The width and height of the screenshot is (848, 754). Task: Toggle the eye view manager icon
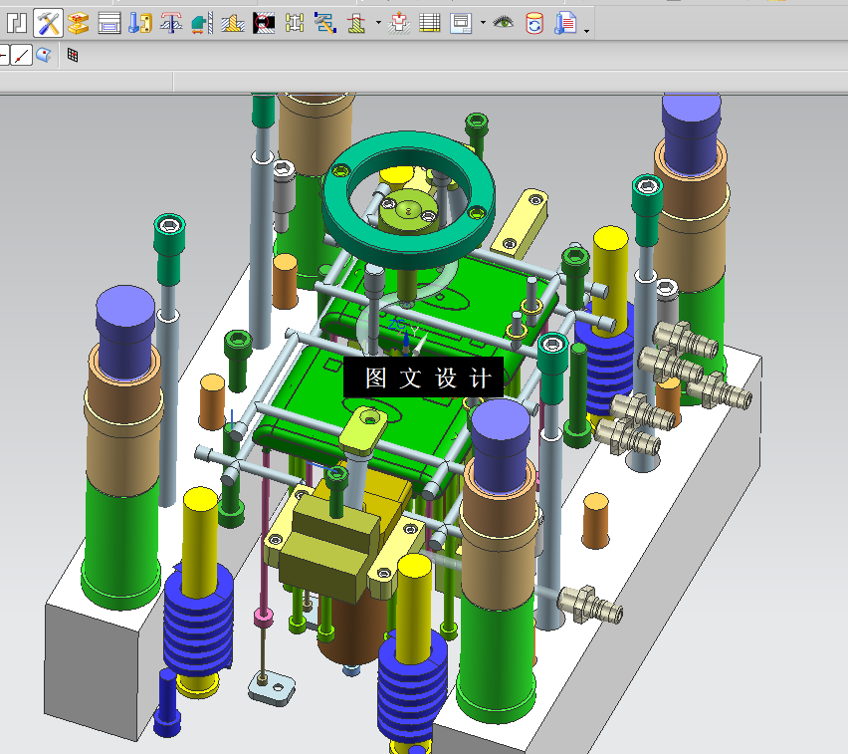504,22
